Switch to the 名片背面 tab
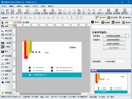132x99 pixels. coord(26,22)
